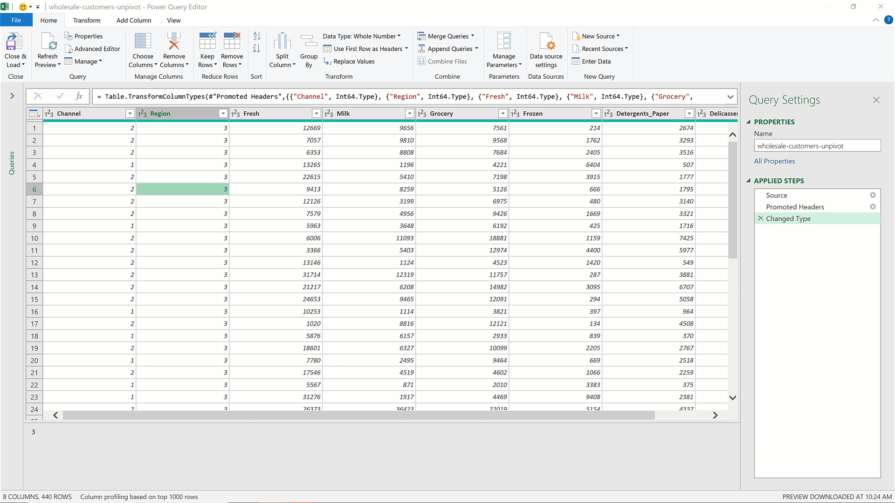
Task: Expand the Queries pane
Action: click(12, 96)
